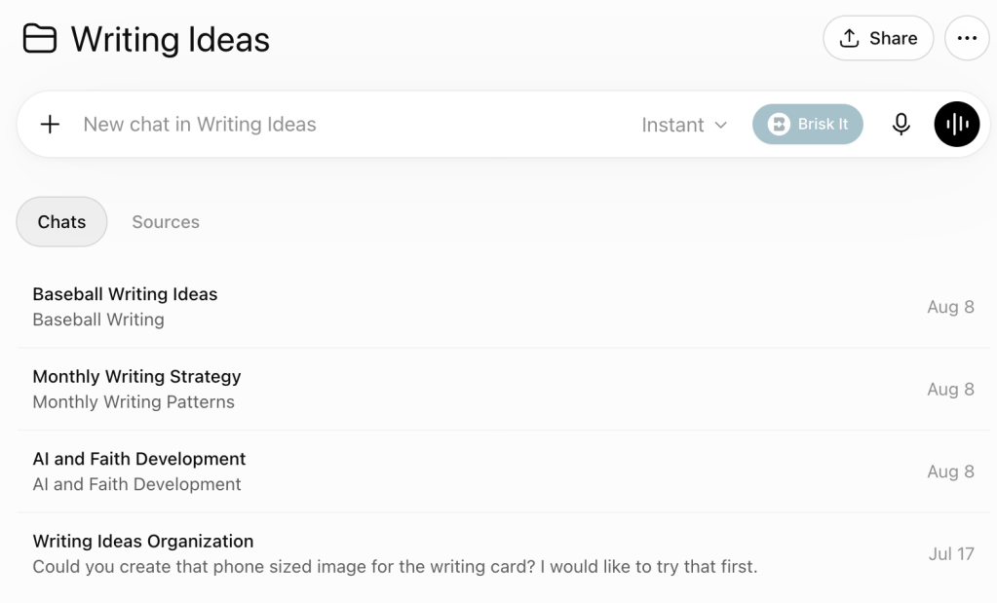Select the Chats tab
The width and height of the screenshot is (997, 603).
coord(61,222)
